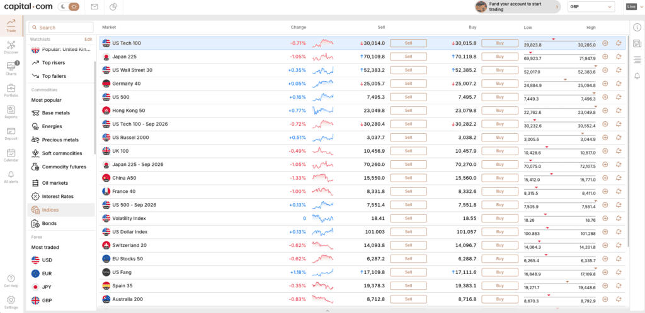Click Buy button for Germany 40

click(499, 84)
